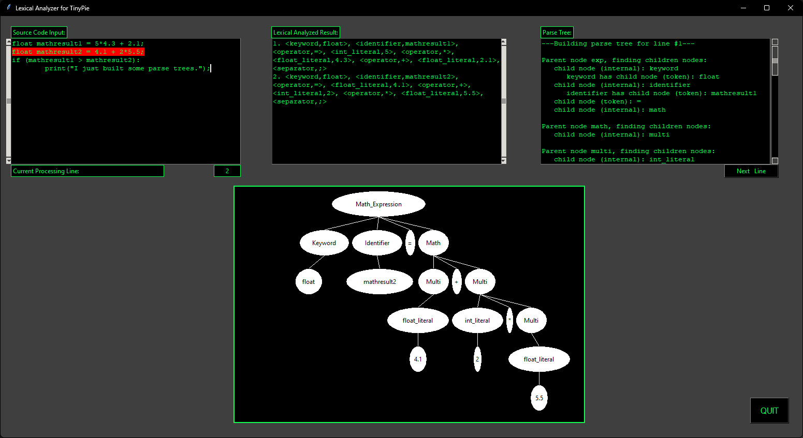
Task: Click the parse tree scrollbar down arrow
Action: coord(775,161)
